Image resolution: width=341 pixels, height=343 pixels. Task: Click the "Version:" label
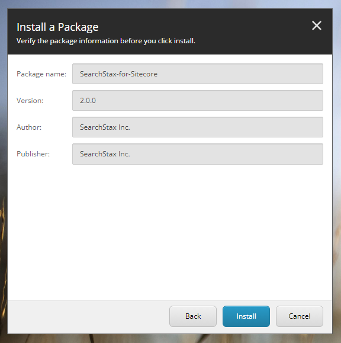pos(30,101)
